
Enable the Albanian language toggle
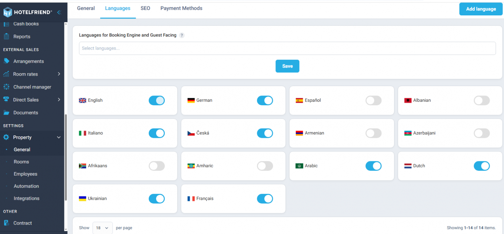point(482,100)
